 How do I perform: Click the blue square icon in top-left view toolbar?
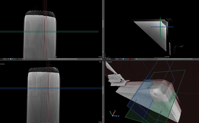click(x=16, y=59)
